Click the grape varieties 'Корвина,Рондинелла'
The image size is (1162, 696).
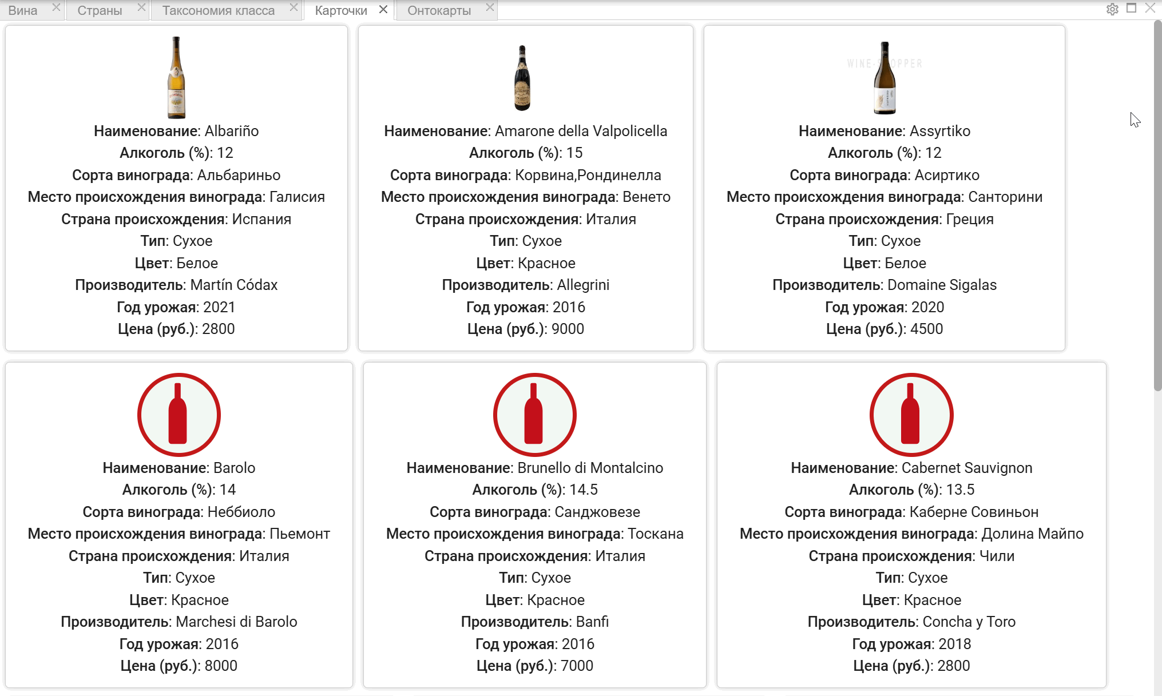[x=588, y=176]
